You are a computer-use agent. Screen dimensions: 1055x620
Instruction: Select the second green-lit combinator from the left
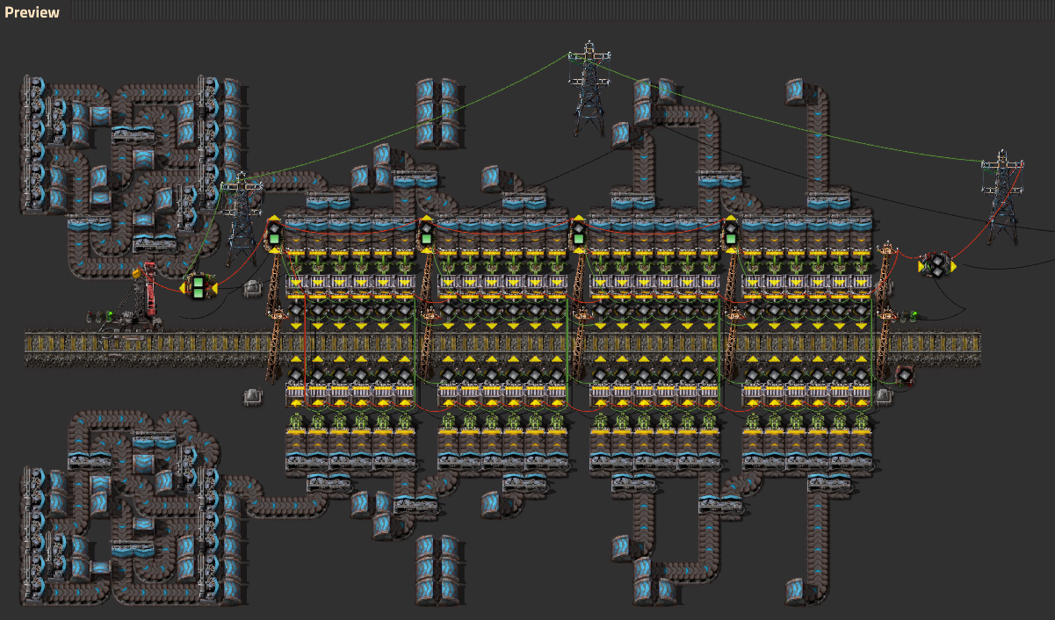pyautogui.click(x=426, y=234)
